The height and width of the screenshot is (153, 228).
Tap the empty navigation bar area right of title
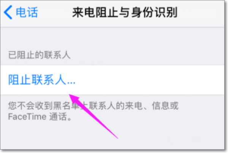[x=201, y=13]
